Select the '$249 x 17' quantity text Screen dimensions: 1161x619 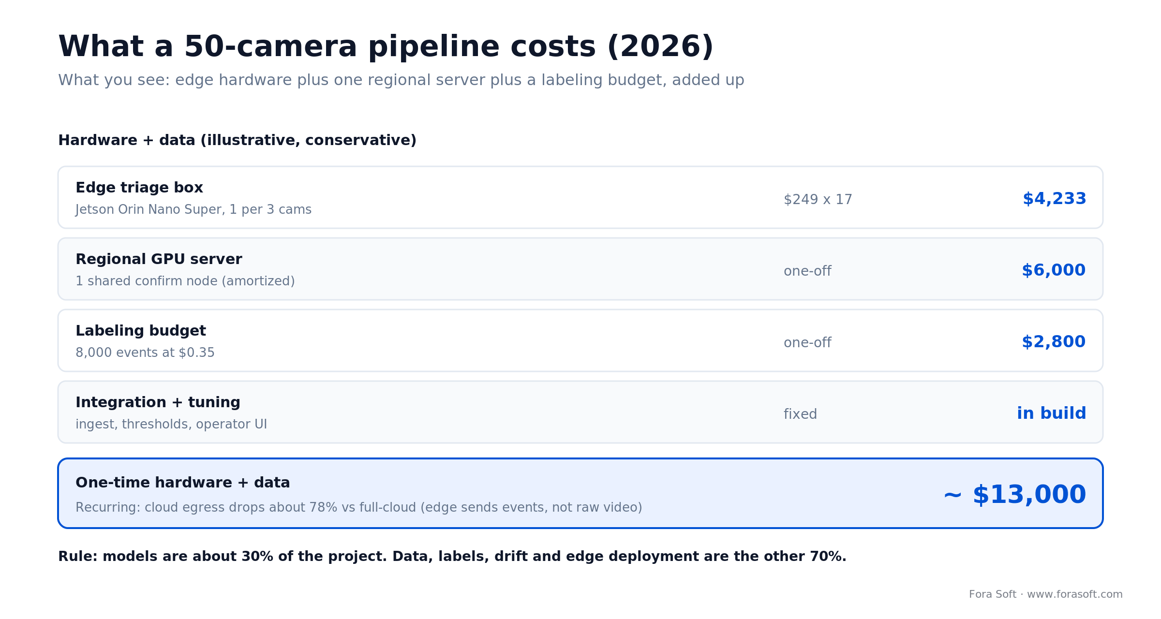coord(818,200)
